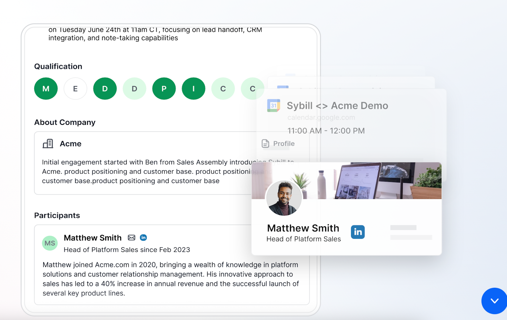Click the Acme company building icon
The height and width of the screenshot is (320, 507).
point(48,144)
